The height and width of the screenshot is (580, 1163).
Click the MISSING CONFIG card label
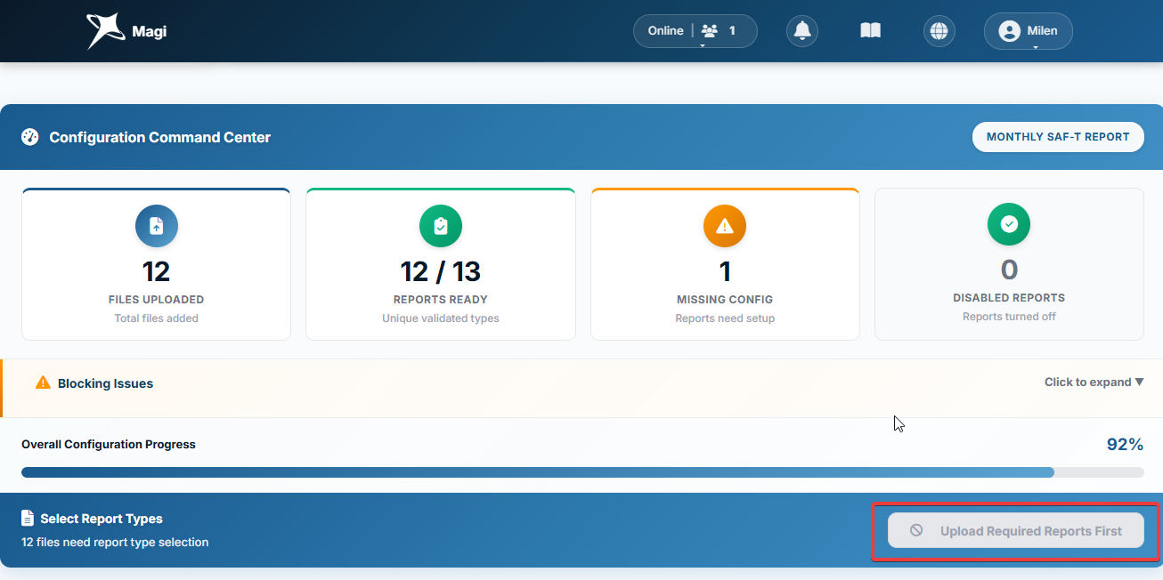pos(725,300)
